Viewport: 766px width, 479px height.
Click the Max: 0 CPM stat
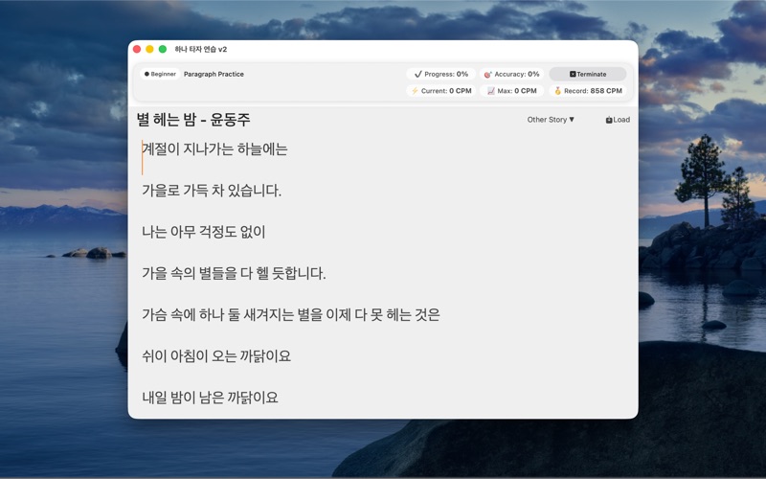(511, 91)
